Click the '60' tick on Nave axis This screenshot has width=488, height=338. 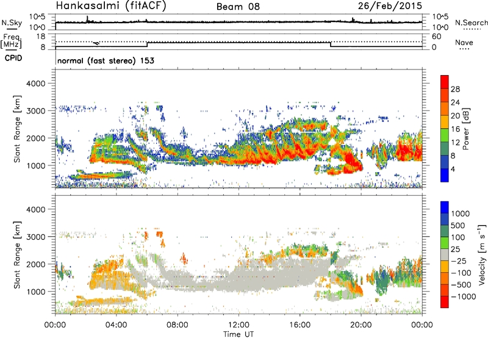coord(436,37)
